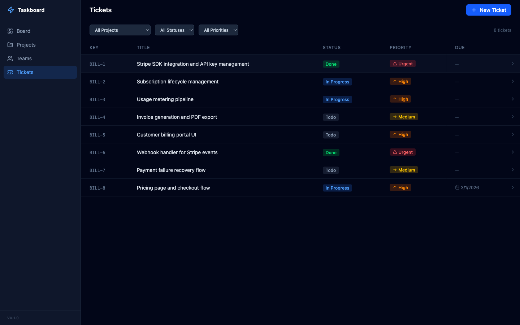Open the All Priorities filter dropdown
Screen dimensions: 520x325
pyautogui.click(x=218, y=30)
